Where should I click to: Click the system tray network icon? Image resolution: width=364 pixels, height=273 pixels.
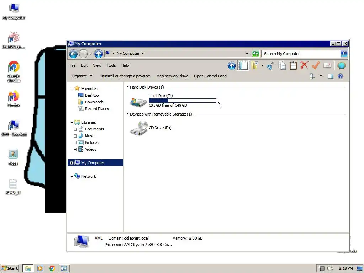coord(321,268)
